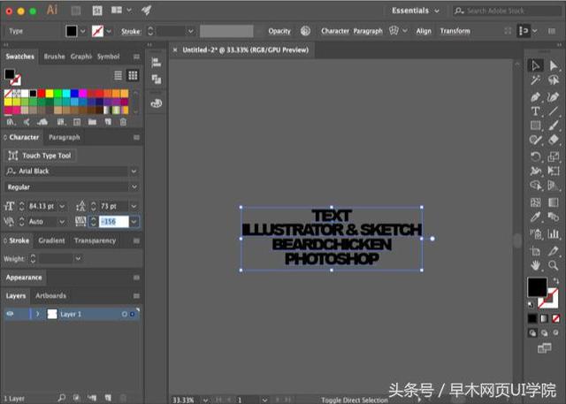Open font size dropdown 84.13 pt

62,206
